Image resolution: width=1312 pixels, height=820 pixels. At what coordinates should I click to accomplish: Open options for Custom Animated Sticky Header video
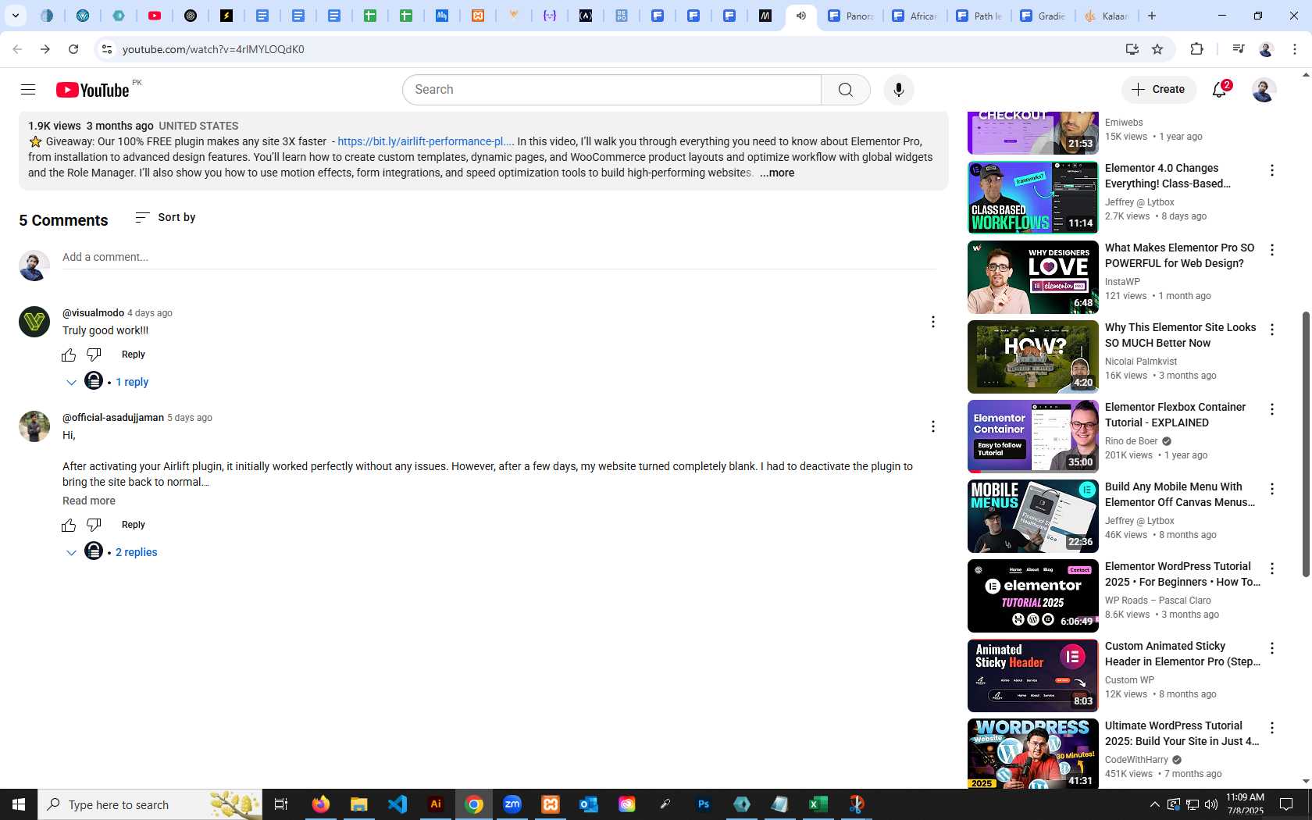pyautogui.click(x=1271, y=648)
